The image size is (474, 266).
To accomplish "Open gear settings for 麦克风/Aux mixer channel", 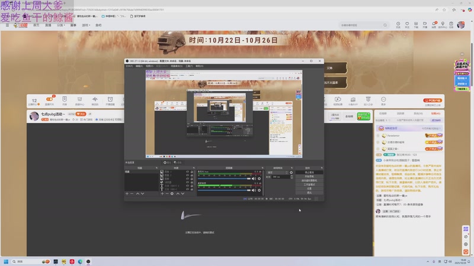I will point(259,179).
